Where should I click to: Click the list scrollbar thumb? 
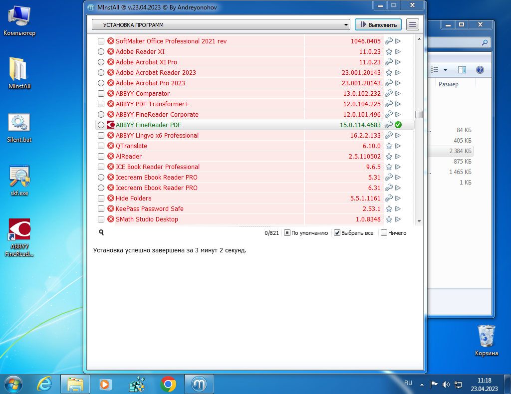point(419,114)
